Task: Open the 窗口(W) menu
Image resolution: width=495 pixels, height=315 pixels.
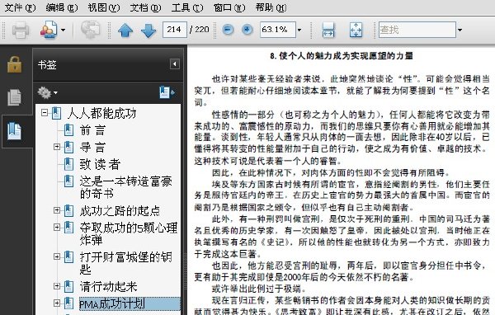Action: click(x=229, y=7)
